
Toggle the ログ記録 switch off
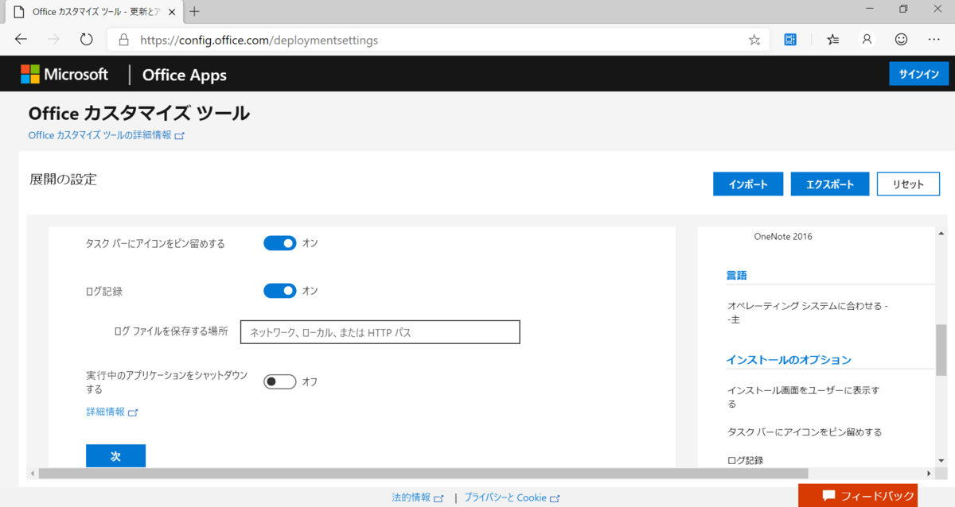(x=280, y=291)
